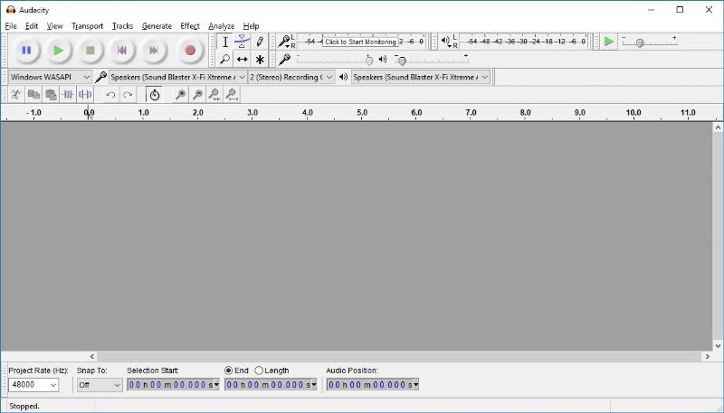Click the Undo toolbar icon

pyautogui.click(x=110, y=95)
